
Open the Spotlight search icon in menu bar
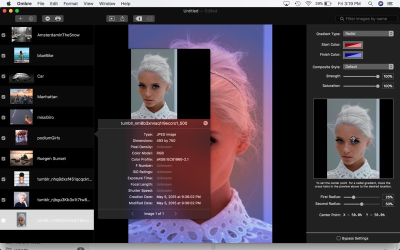pyautogui.click(x=370, y=3)
